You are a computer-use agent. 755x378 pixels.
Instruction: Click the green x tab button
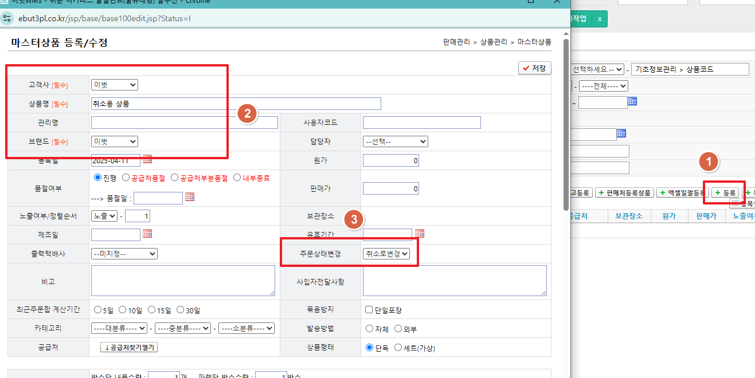coord(600,19)
